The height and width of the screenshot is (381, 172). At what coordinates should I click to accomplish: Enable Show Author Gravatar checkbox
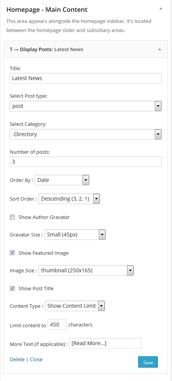[13, 217]
